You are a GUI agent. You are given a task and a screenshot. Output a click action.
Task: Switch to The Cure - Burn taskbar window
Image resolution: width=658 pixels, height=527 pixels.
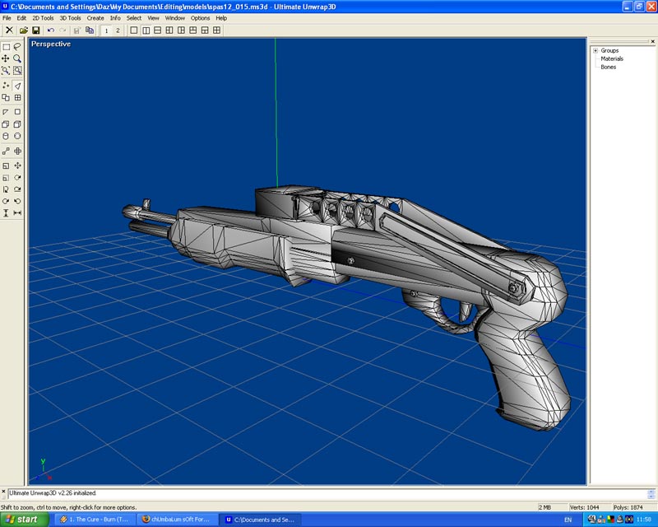pos(96,520)
